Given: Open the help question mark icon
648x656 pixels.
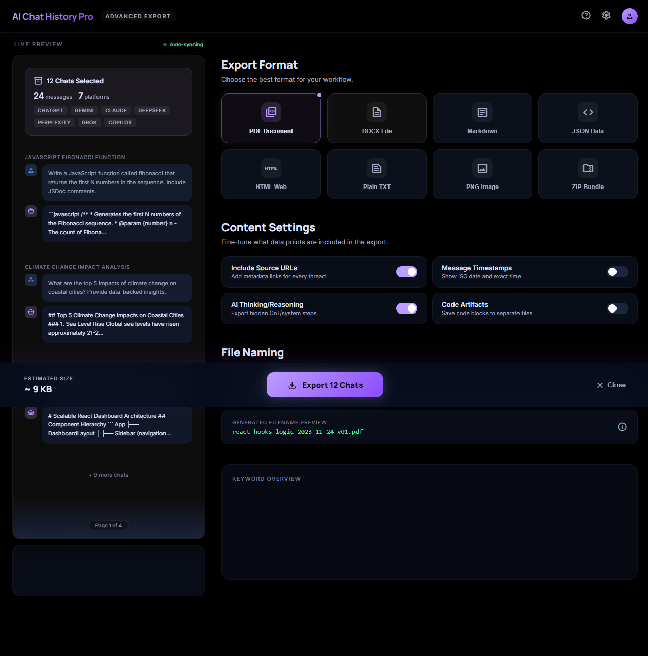Looking at the screenshot, I should [x=586, y=15].
